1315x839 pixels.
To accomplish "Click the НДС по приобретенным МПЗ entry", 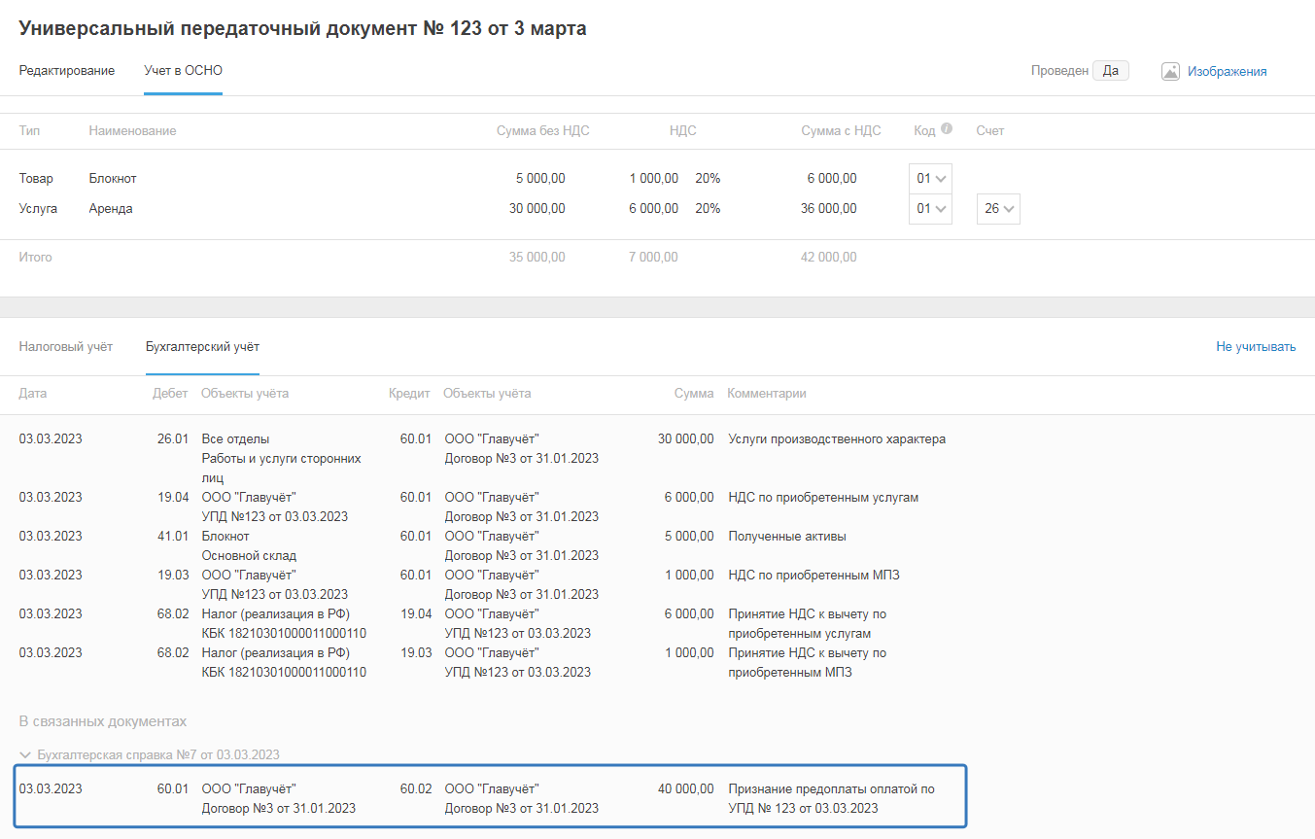I will [813, 576].
